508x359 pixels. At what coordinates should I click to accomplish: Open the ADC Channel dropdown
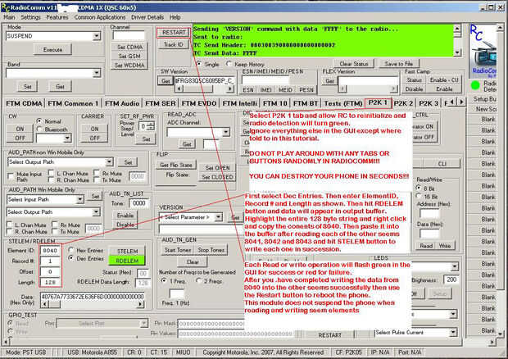(226, 132)
